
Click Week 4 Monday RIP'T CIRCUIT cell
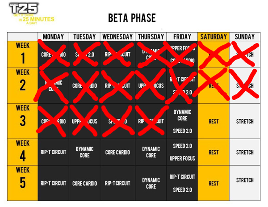[x=53, y=152]
